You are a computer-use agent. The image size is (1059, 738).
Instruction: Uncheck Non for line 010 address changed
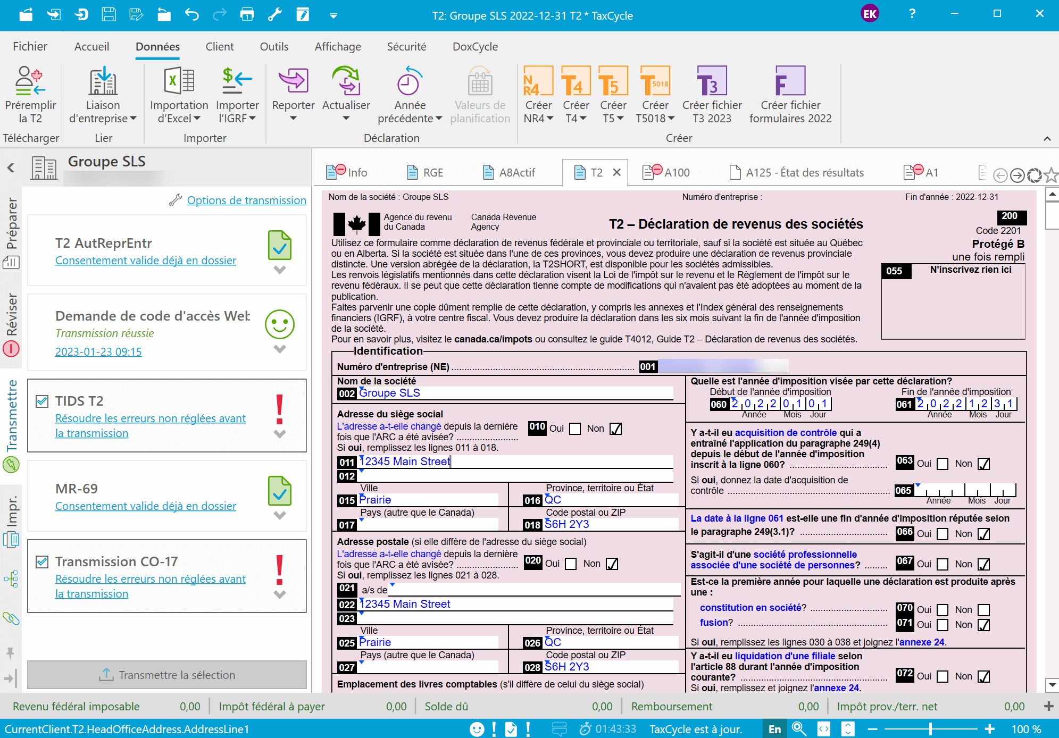point(616,429)
